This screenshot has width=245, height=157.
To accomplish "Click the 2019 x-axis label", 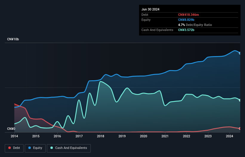I will coord(122,136).
